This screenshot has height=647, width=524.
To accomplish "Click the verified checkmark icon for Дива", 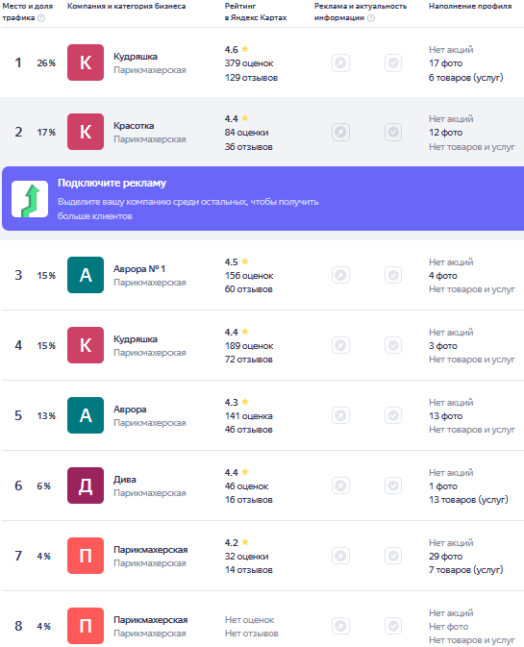I will [x=393, y=485].
